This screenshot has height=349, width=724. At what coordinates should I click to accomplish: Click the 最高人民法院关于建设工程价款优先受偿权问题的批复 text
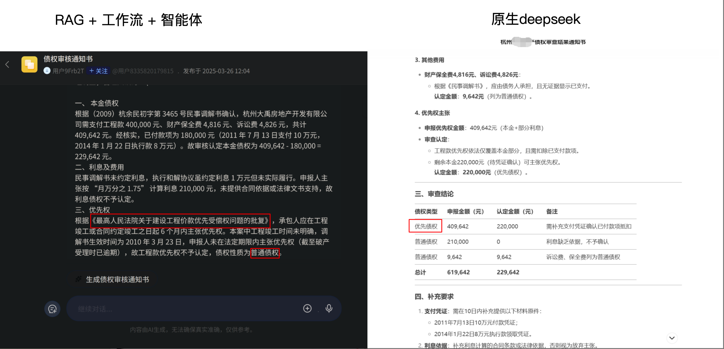point(180,221)
